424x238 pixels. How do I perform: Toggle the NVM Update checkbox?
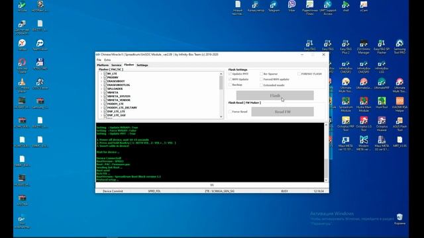(x=231, y=79)
